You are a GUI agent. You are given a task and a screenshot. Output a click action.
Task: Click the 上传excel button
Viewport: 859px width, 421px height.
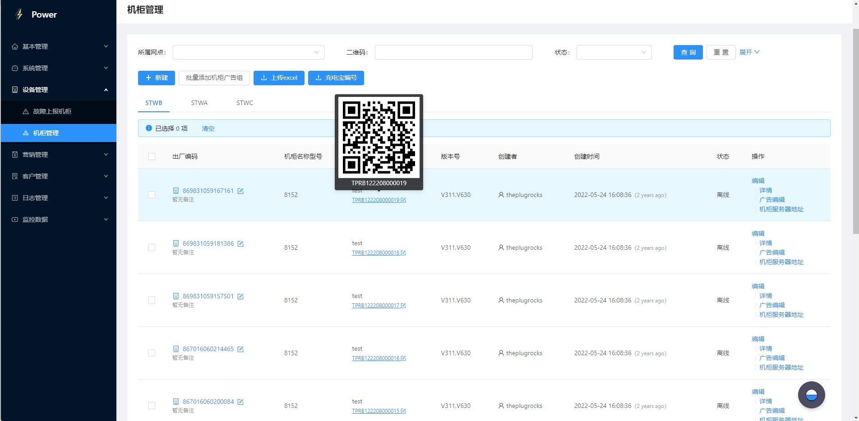coord(279,78)
